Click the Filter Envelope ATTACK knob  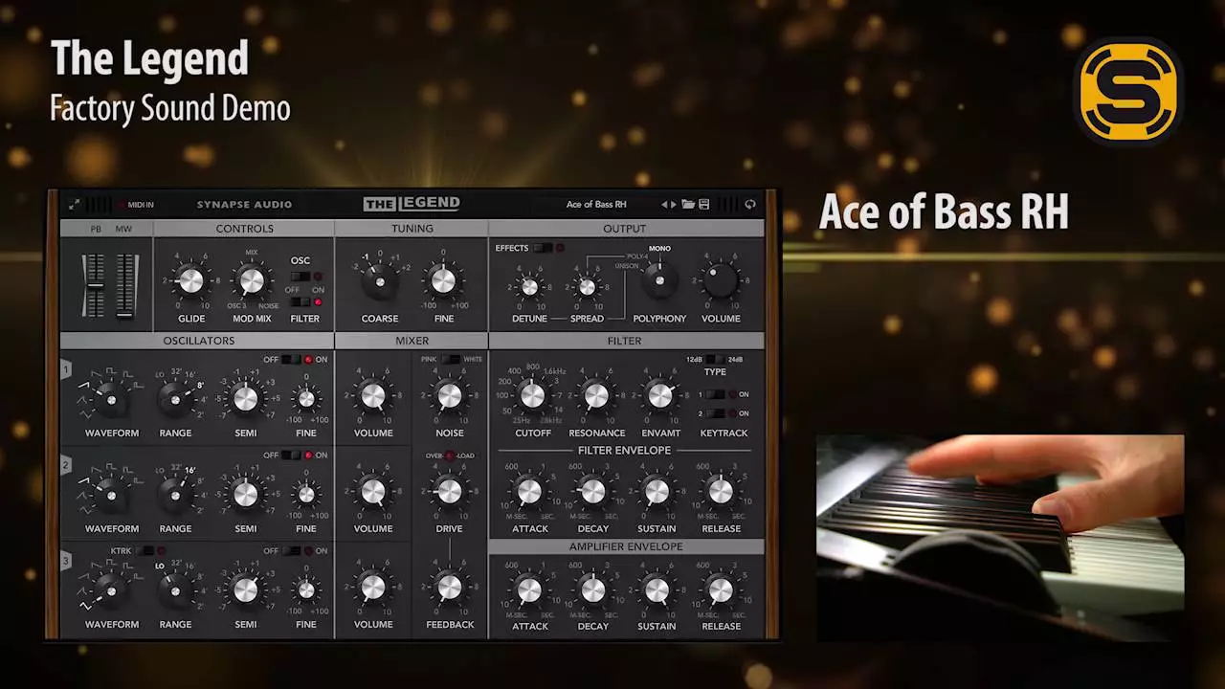[x=529, y=492]
